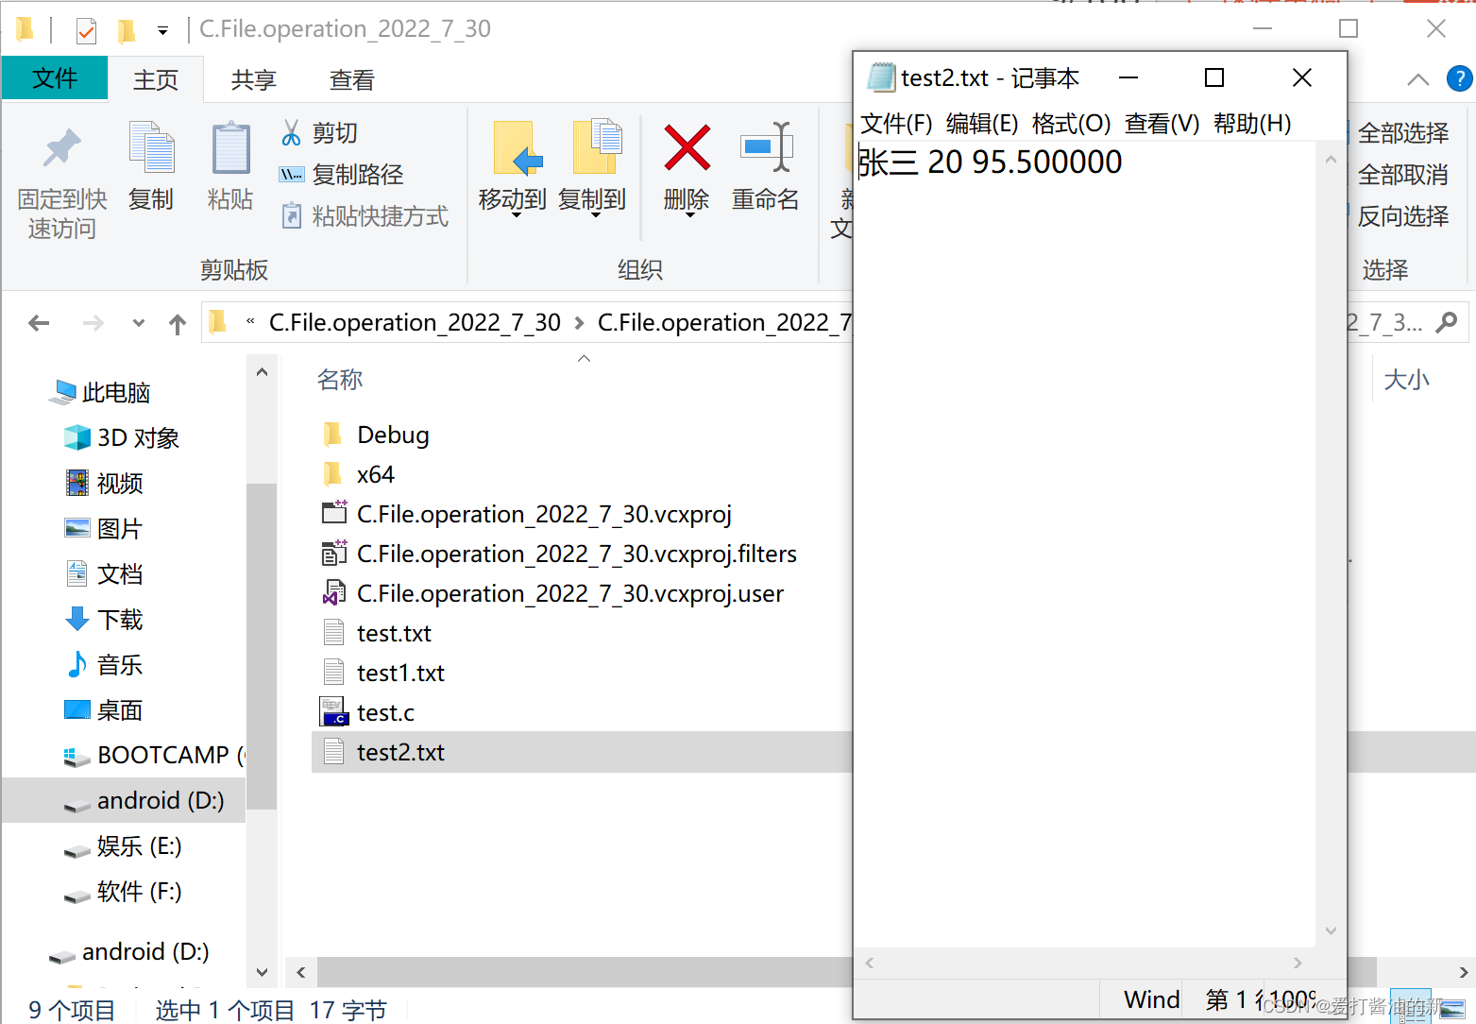This screenshot has height=1024, width=1476.
Task: Open Music (音乐) in sidebar
Action: pos(105,664)
